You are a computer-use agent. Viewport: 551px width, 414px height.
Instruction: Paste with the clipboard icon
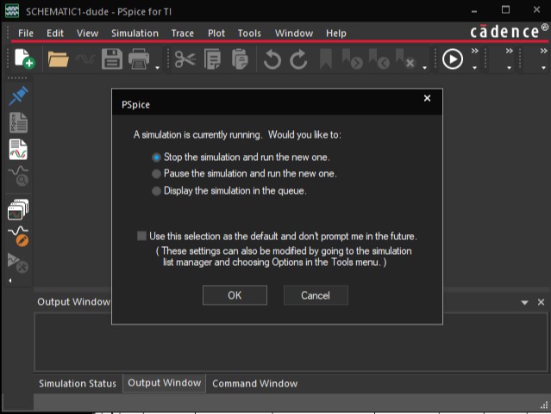(x=240, y=59)
